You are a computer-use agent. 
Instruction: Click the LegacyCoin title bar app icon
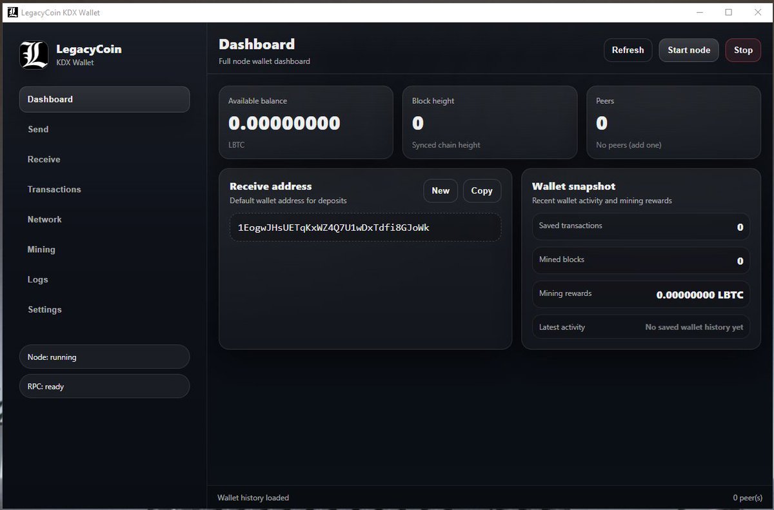pos(13,12)
